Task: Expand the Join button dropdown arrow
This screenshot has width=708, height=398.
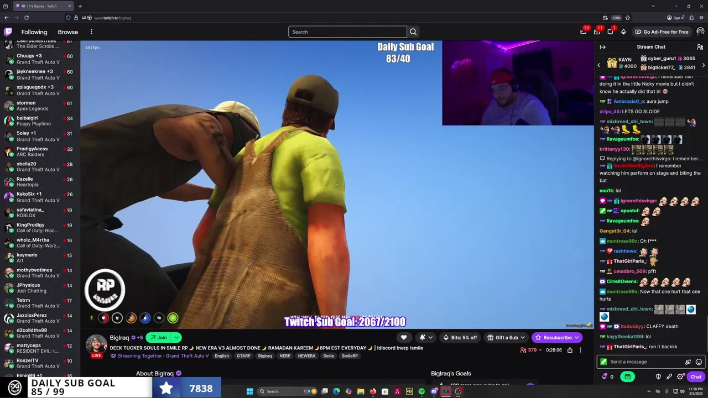Action: pyautogui.click(x=176, y=337)
